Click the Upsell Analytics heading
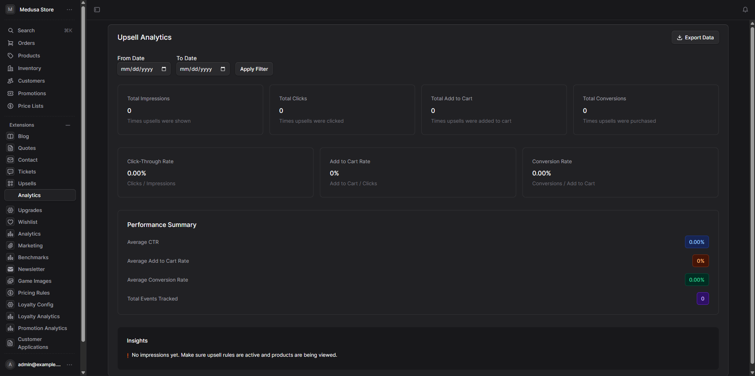Viewport: 755px width, 376px height. tap(144, 37)
